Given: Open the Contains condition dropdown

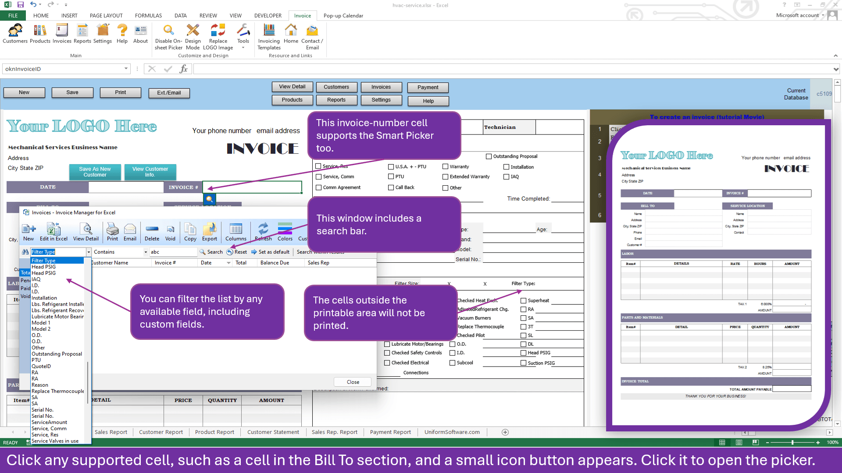Looking at the screenshot, I should [x=146, y=252].
